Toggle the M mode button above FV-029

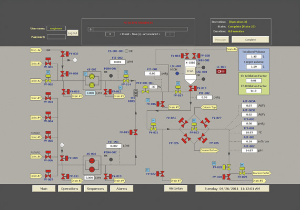[242, 165]
